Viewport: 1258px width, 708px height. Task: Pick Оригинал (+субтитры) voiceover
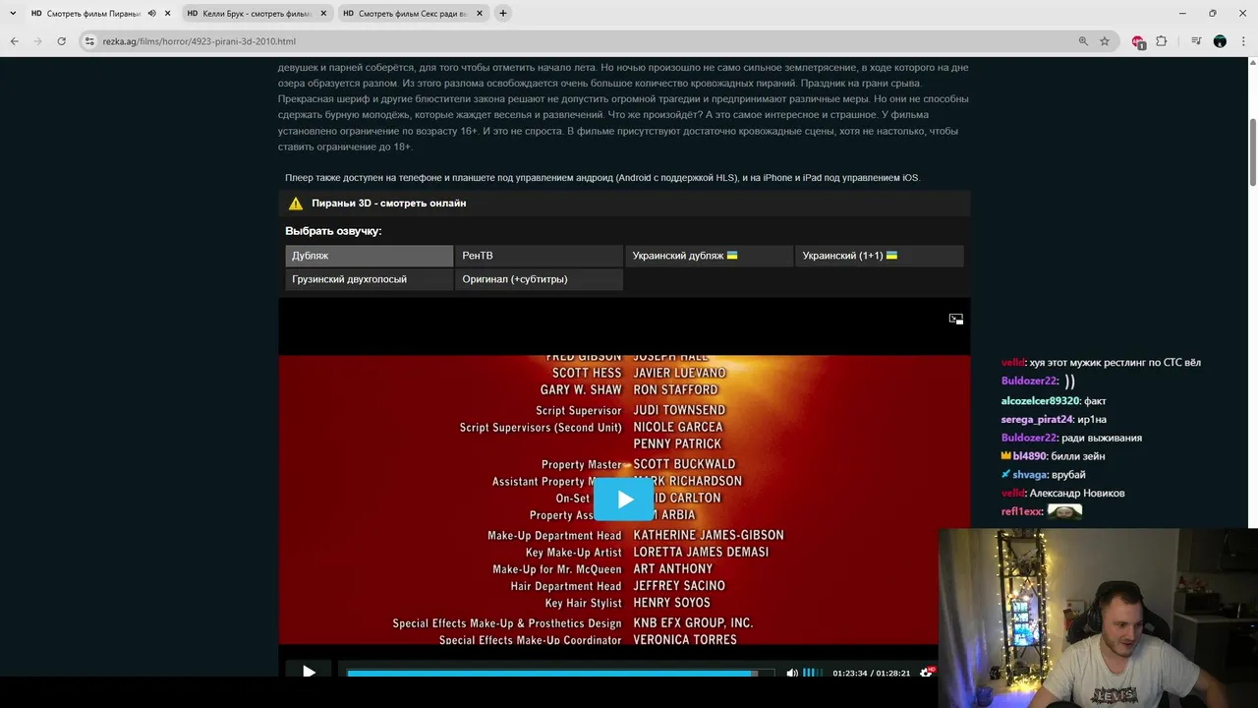pos(539,279)
